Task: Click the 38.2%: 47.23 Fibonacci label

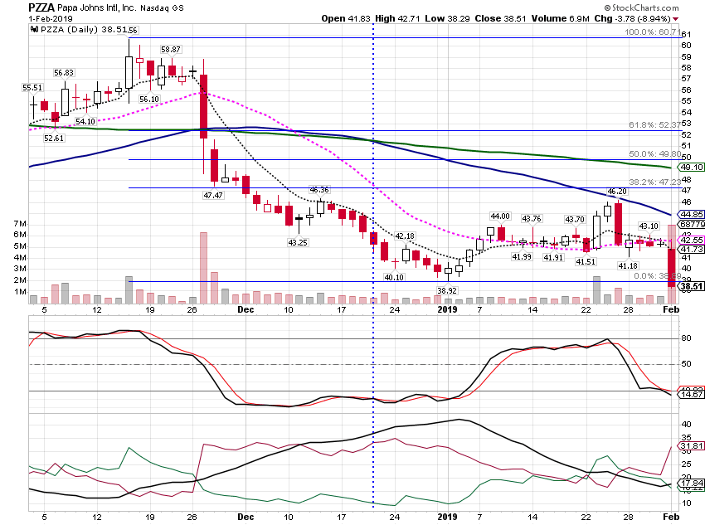Action: coord(655,182)
